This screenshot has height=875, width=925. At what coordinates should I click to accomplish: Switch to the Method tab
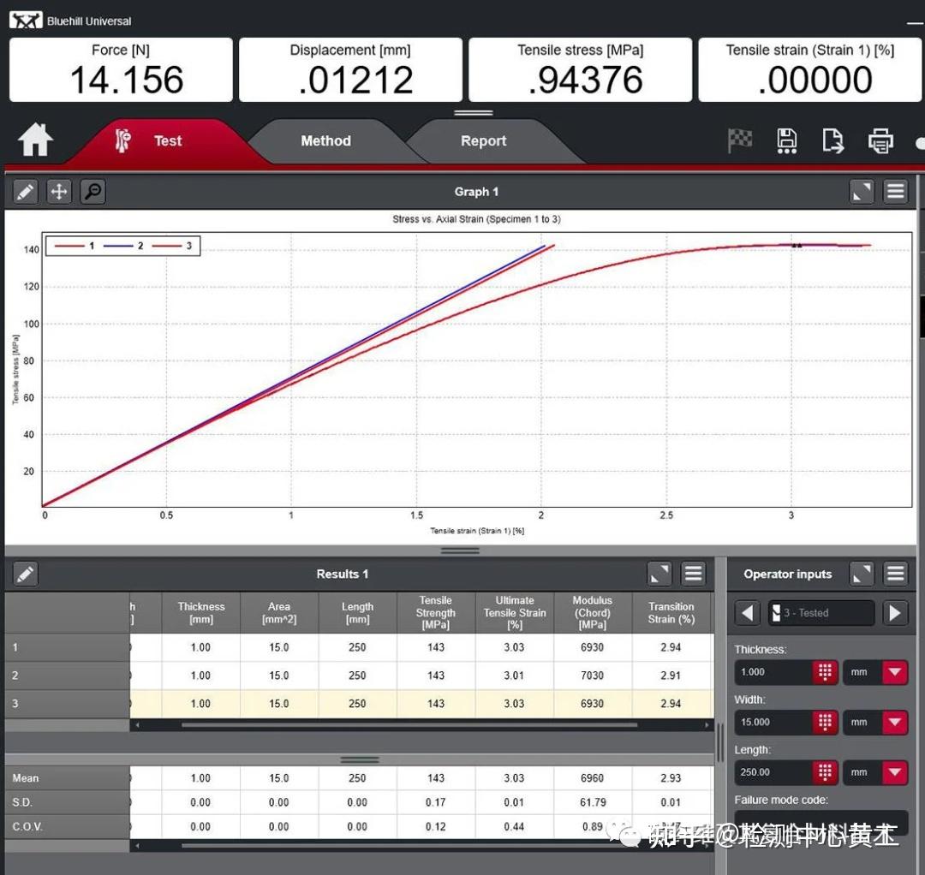pyautogui.click(x=325, y=141)
